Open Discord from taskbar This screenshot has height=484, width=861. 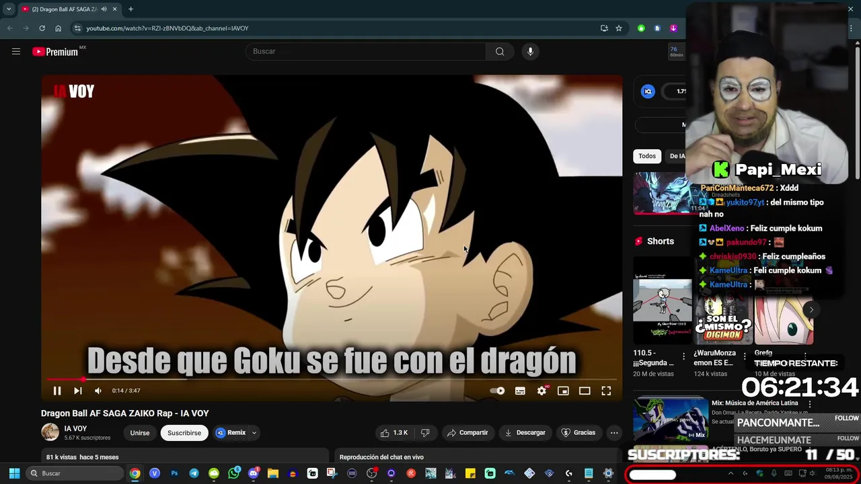click(x=253, y=473)
